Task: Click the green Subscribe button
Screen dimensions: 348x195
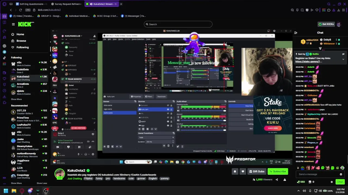Action: tap(278, 171)
